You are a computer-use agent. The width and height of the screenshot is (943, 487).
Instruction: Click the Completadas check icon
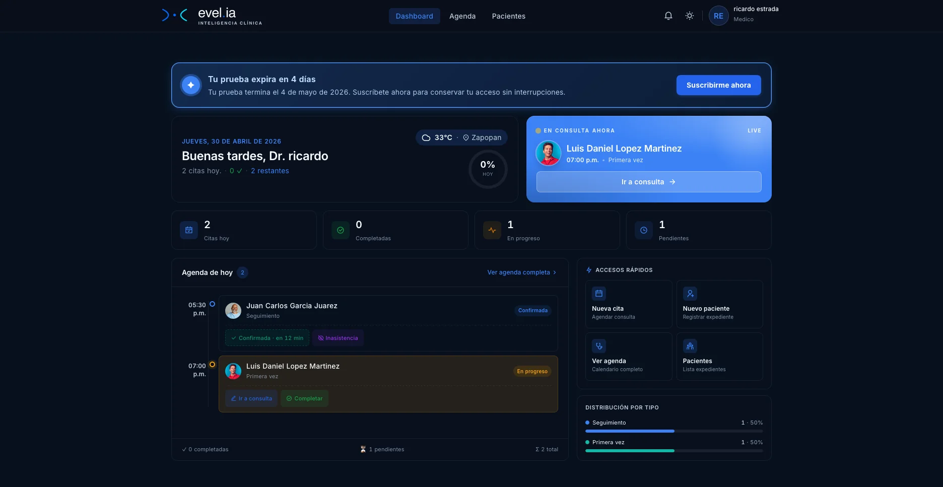click(x=341, y=230)
